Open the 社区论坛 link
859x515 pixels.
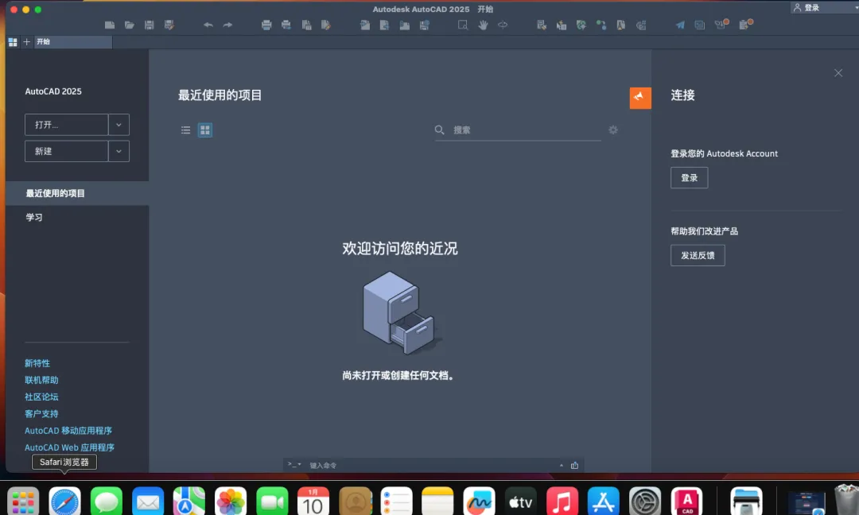[41, 397]
